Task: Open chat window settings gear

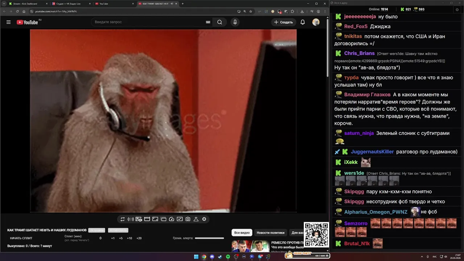Action: (x=457, y=9)
